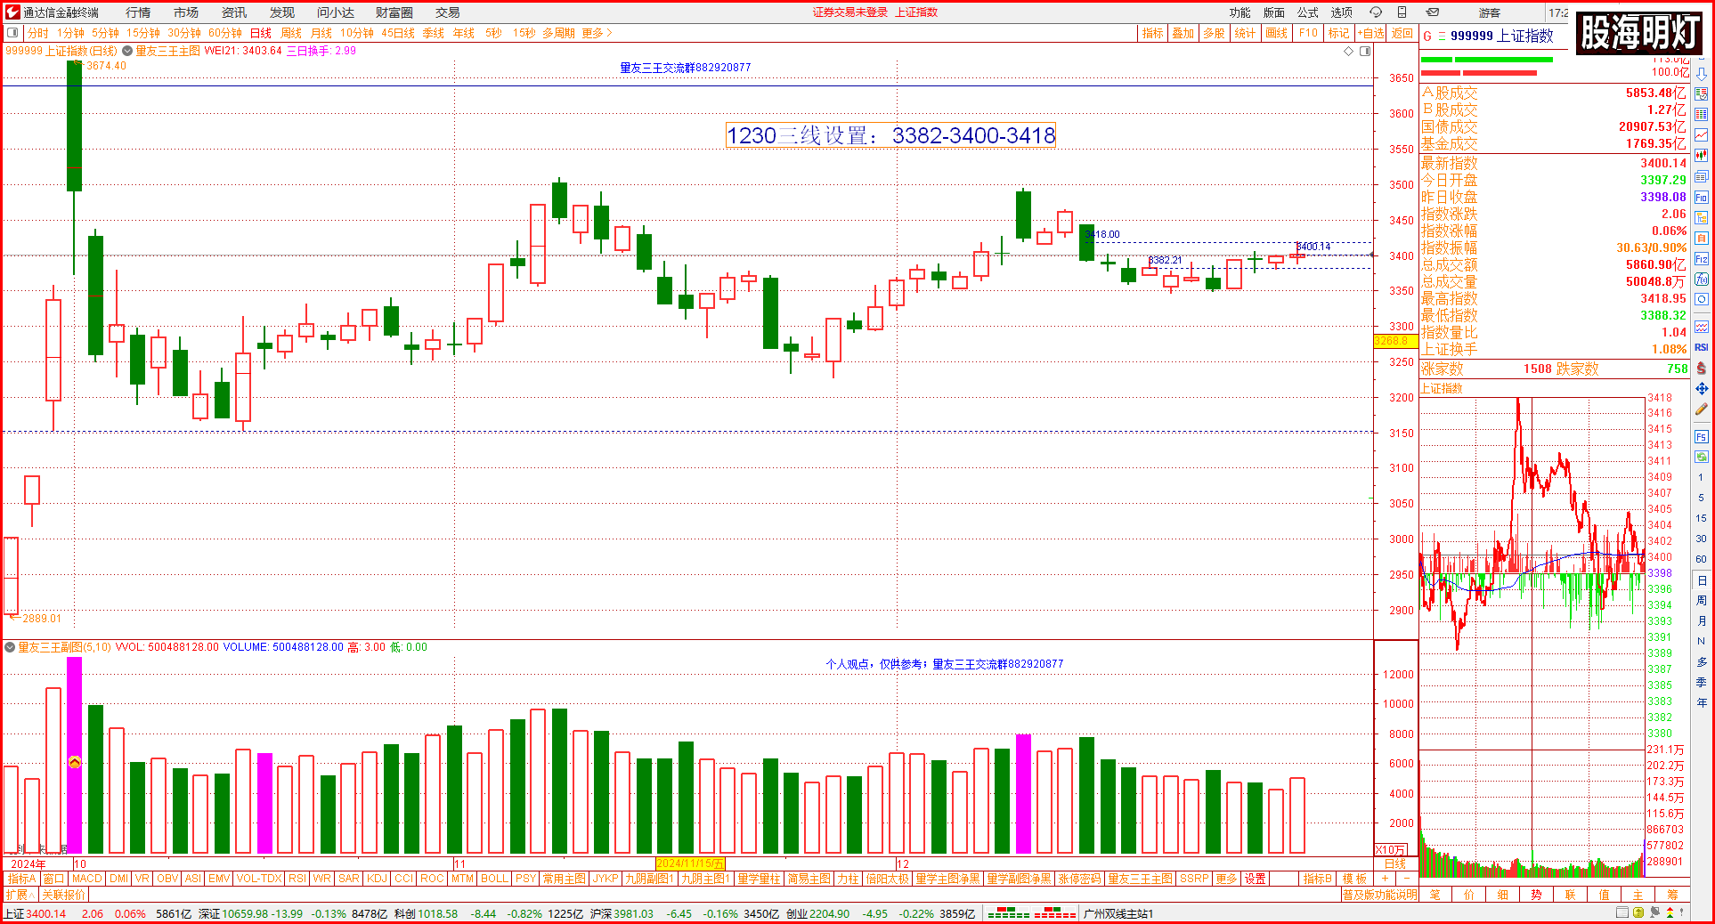Click the sidebar split icon at chart top right
Viewport: 1715px width, 924px height.
(x=1365, y=52)
